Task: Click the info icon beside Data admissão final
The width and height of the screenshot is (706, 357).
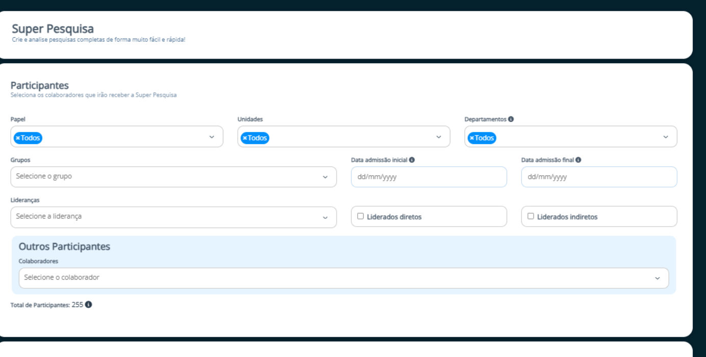Action: [x=578, y=159]
